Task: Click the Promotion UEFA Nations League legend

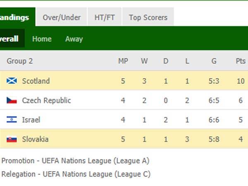Action: (x=75, y=161)
